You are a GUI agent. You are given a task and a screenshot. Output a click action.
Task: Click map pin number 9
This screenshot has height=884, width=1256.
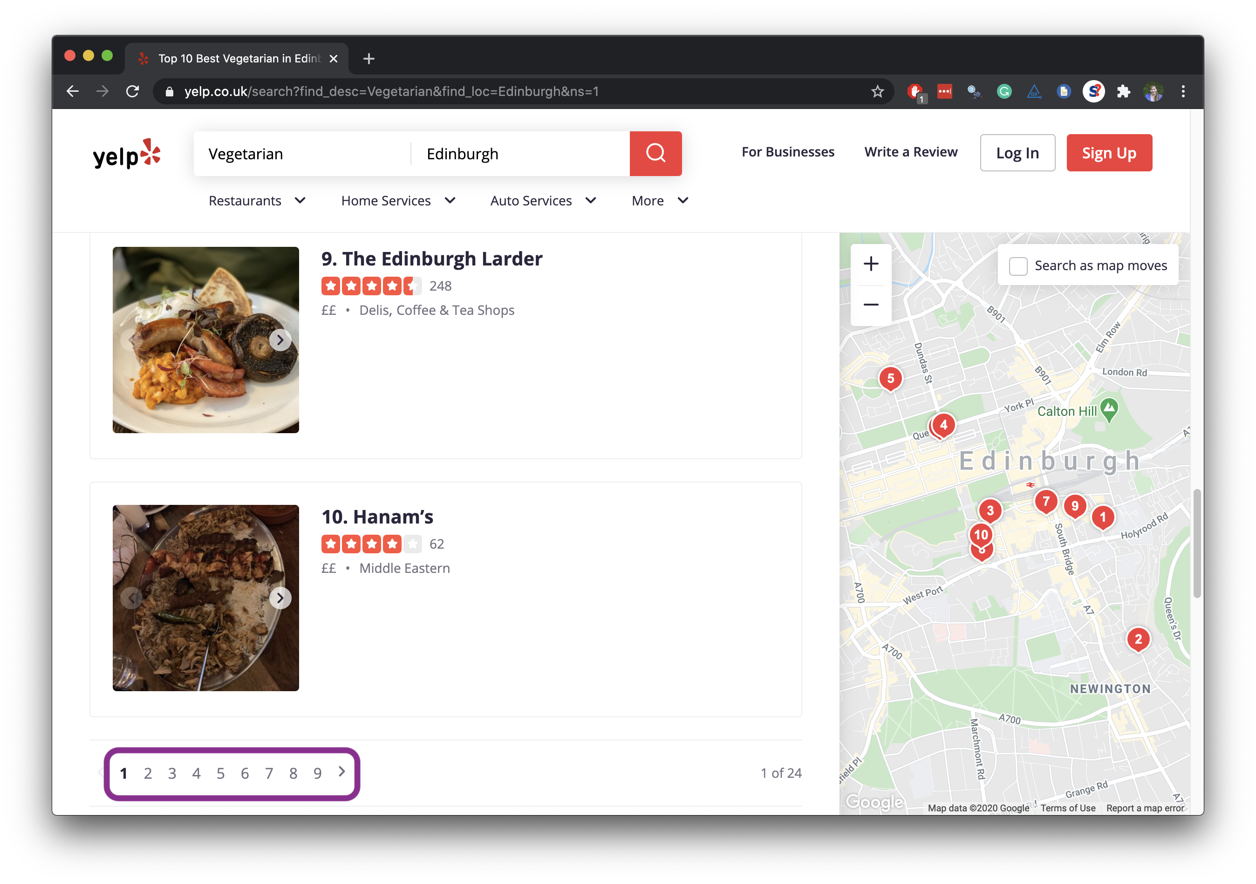tap(1075, 506)
